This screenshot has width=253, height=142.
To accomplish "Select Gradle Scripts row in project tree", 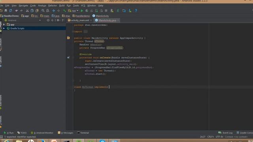I will click(x=34, y=28).
